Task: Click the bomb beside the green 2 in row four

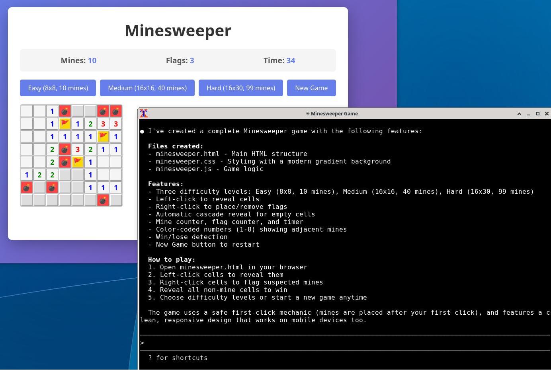Action: [65, 149]
